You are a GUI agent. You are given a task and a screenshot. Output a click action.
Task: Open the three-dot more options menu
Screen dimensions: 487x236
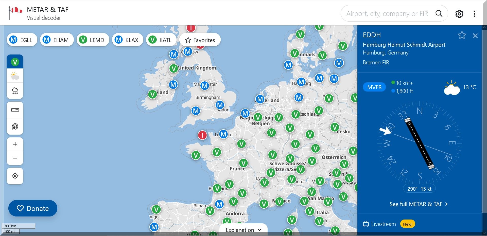click(x=474, y=14)
